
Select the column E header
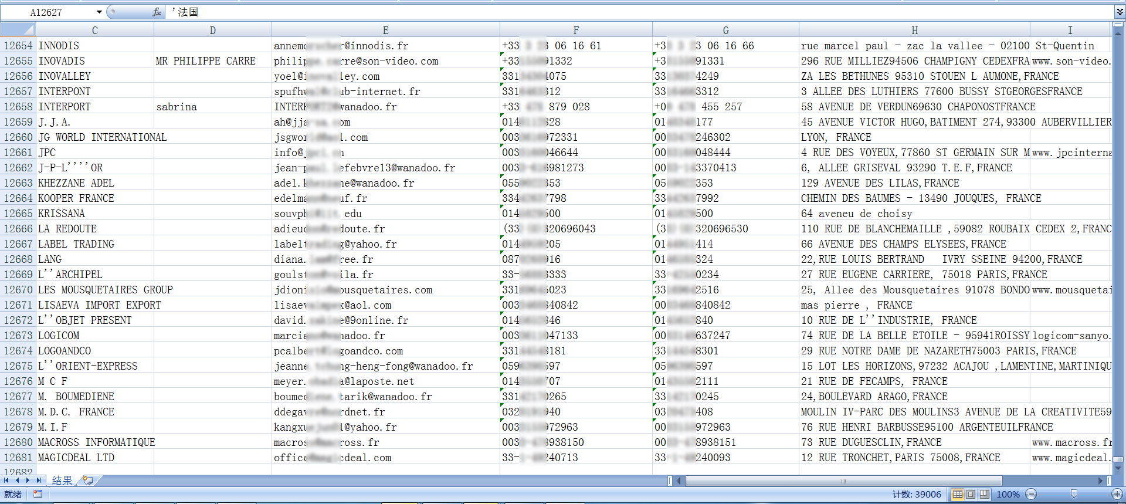(385, 30)
